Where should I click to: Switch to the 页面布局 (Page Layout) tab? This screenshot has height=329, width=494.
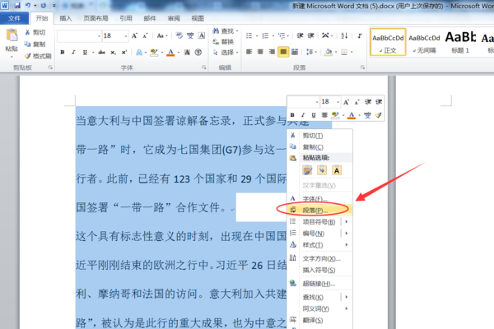[x=96, y=18]
